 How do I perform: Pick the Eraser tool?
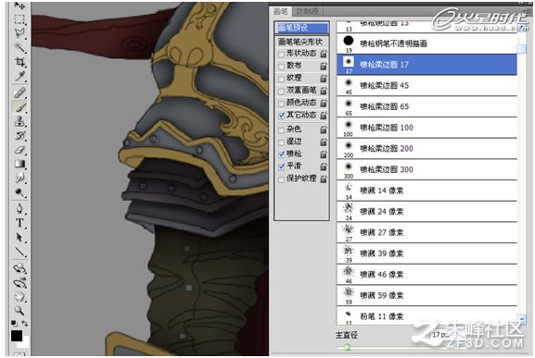20,150
